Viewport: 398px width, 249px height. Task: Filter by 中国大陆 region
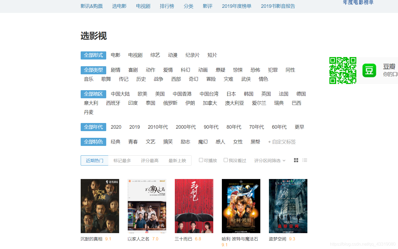tap(120, 94)
